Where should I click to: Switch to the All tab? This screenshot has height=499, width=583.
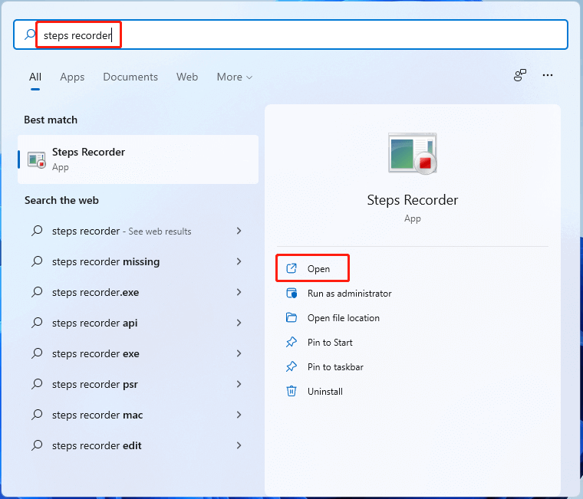35,77
